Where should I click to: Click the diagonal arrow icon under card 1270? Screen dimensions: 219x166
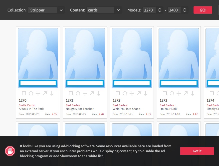tap(45, 93)
